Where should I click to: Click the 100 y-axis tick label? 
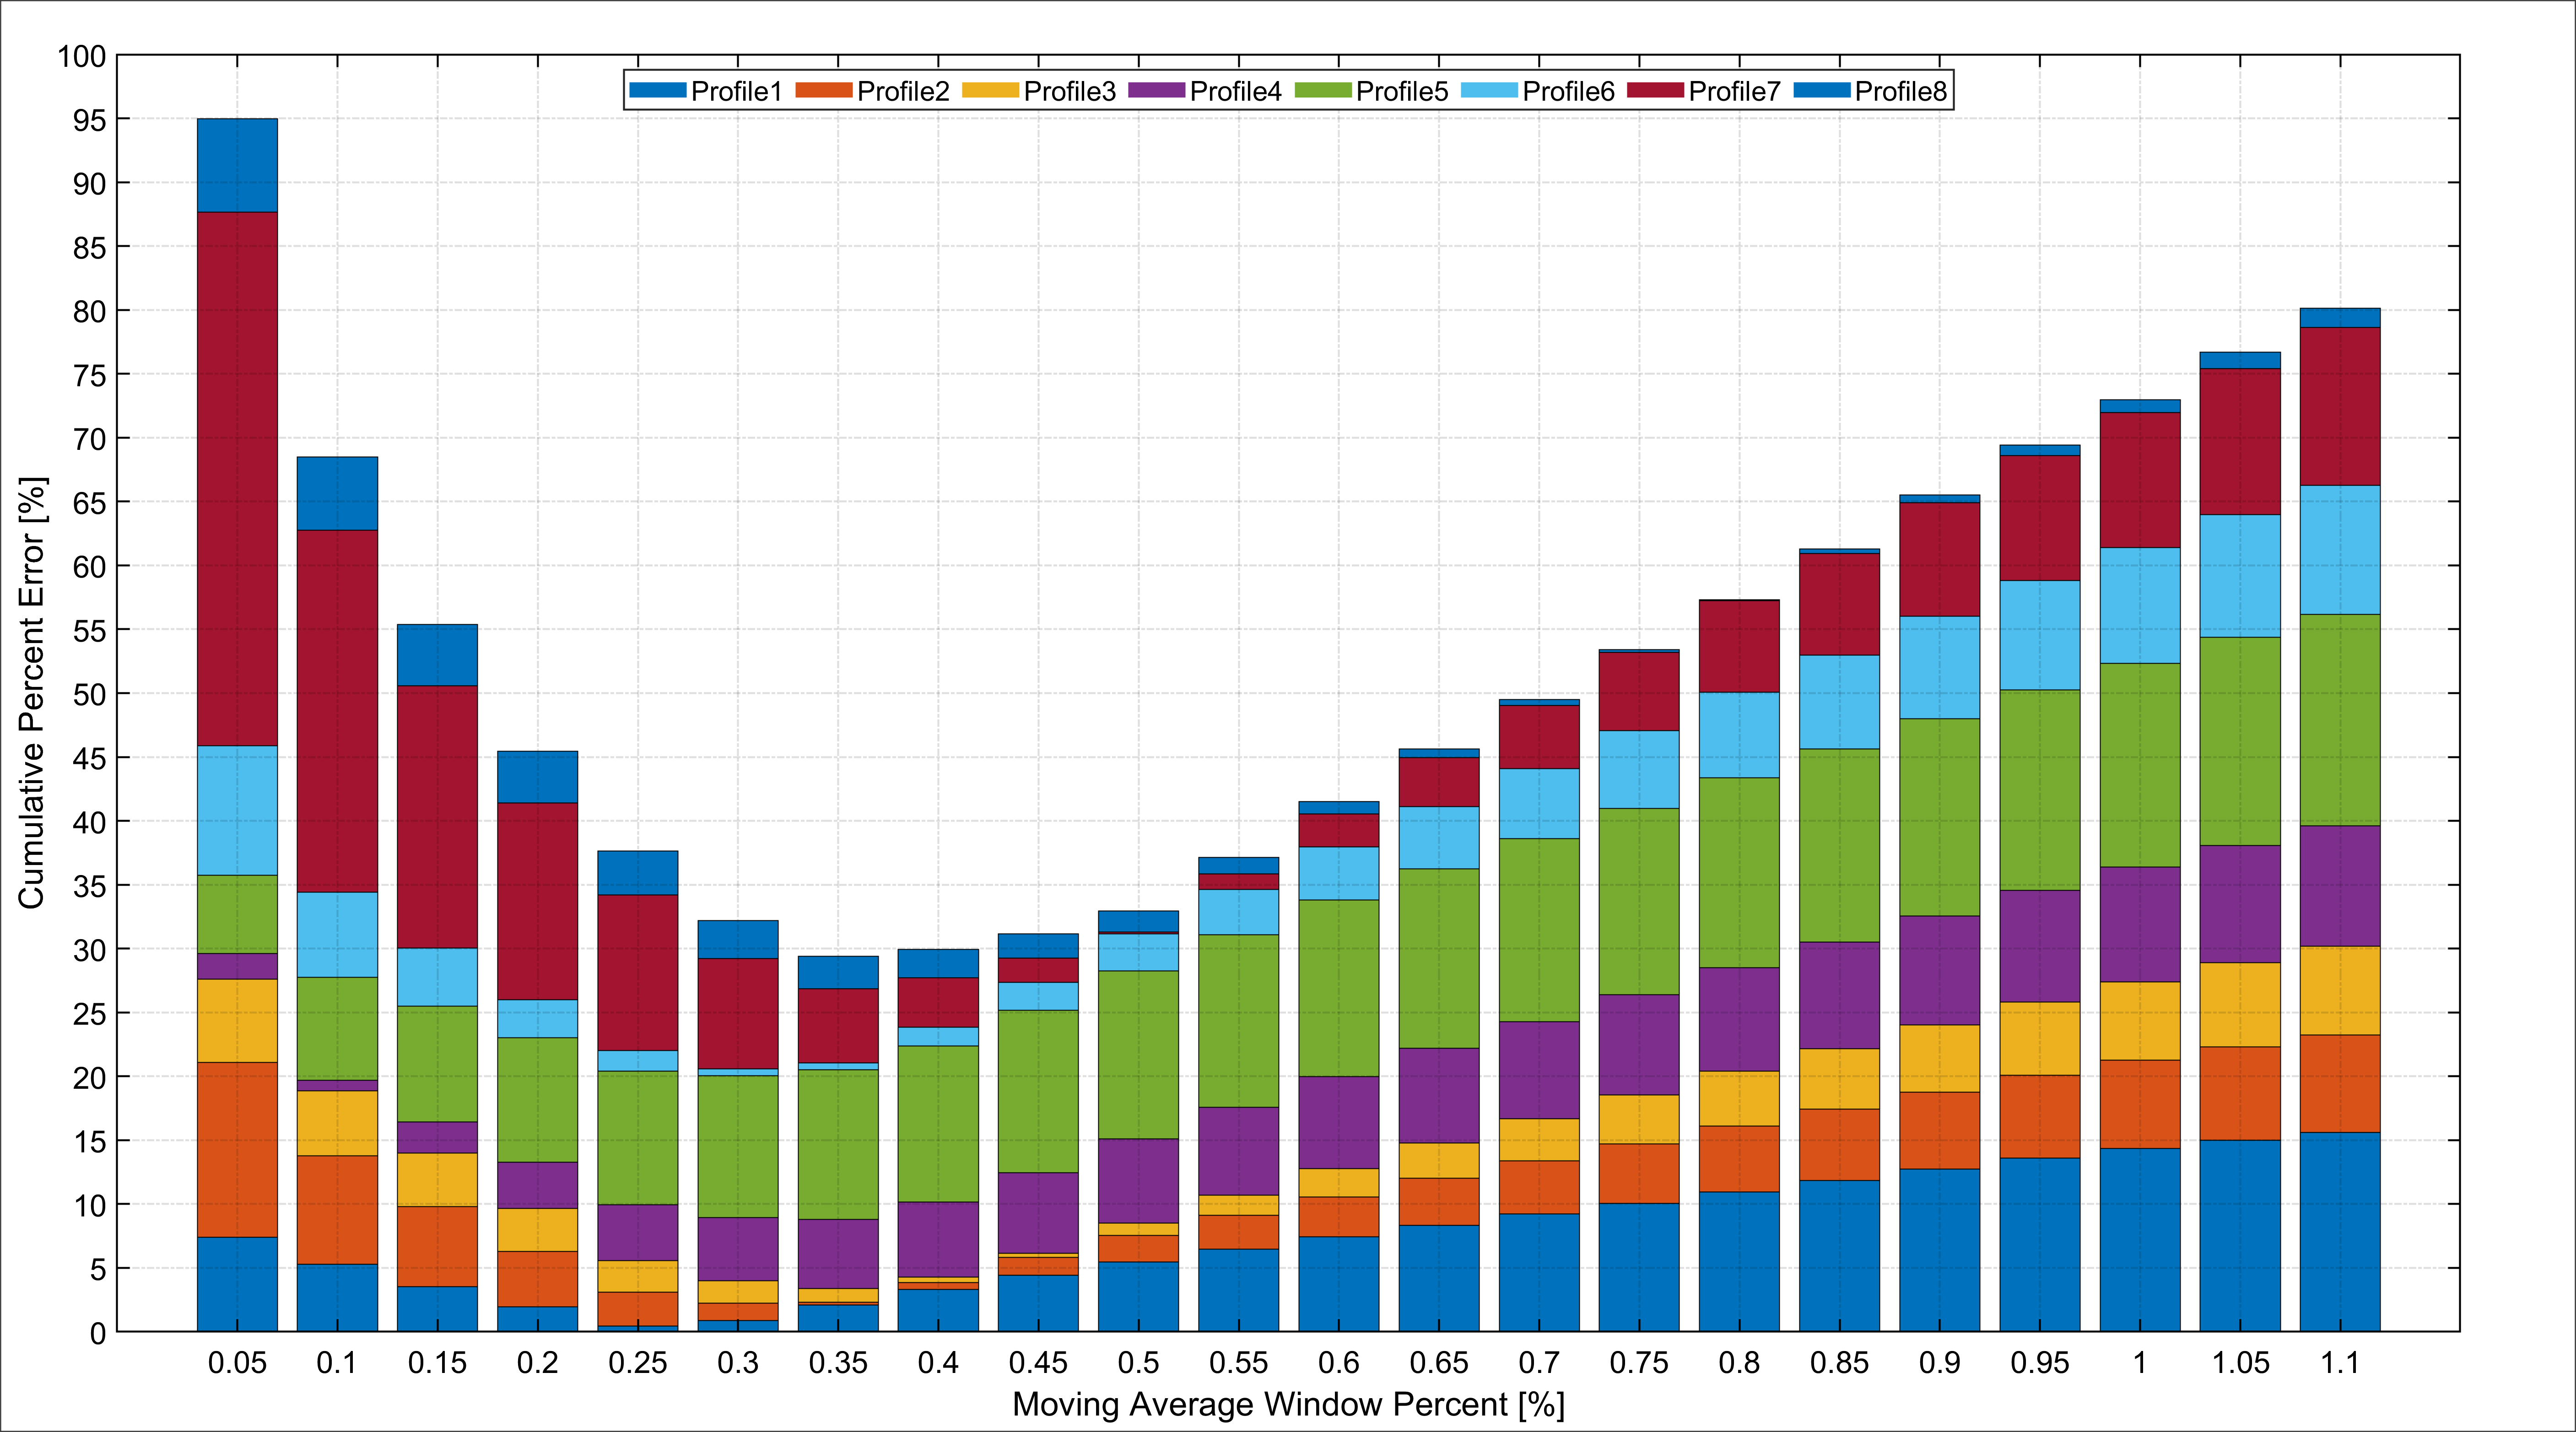(81, 56)
